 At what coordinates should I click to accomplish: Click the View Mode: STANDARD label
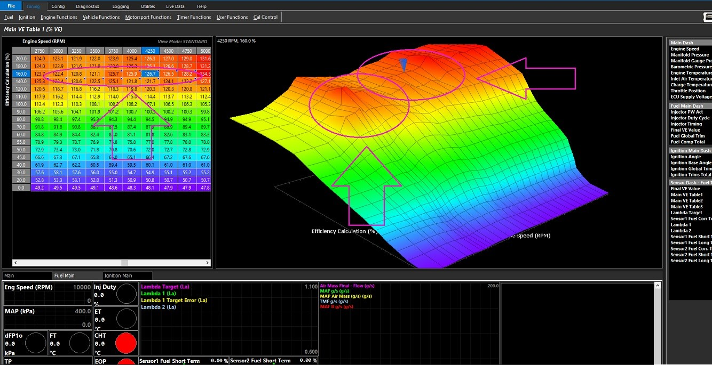pyautogui.click(x=183, y=42)
